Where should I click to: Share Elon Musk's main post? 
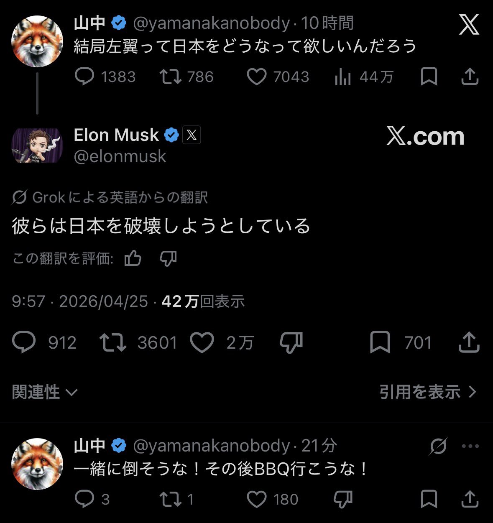469,342
